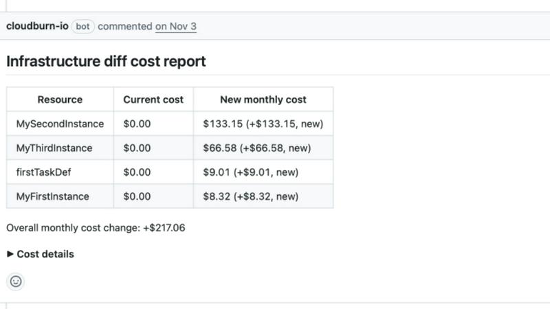Click the overall monthly cost change +$217.06 text
Screen dimensions: 550x309
coord(96,228)
